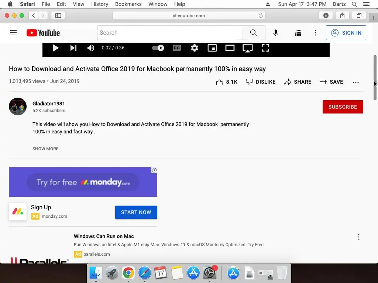Screen dimensions: 378x283
Task: Open the monday.com banner ad
Action: tap(83, 182)
